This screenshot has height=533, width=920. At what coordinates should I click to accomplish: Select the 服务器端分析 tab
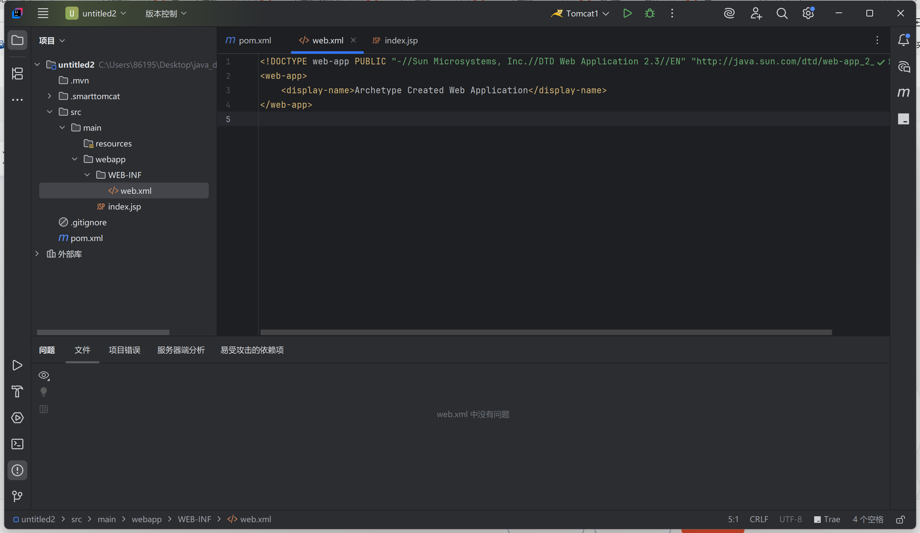[181, 350]
